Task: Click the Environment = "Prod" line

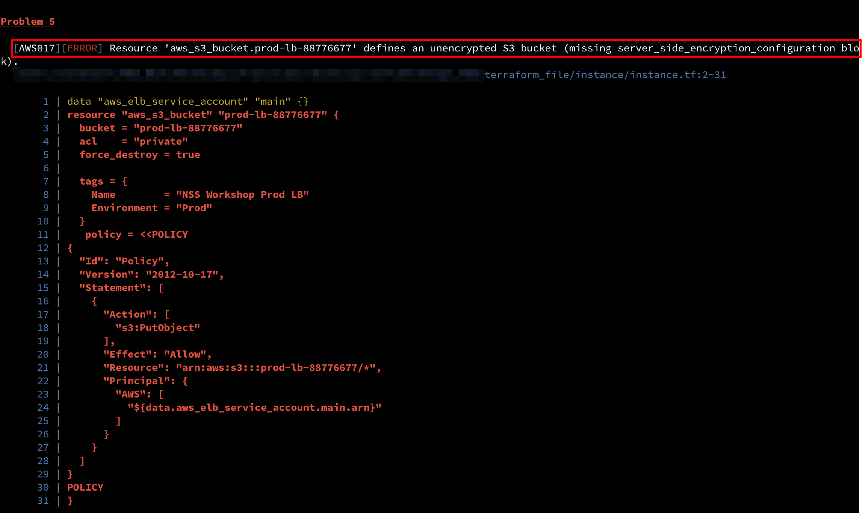Action: (x=152, y=208)
